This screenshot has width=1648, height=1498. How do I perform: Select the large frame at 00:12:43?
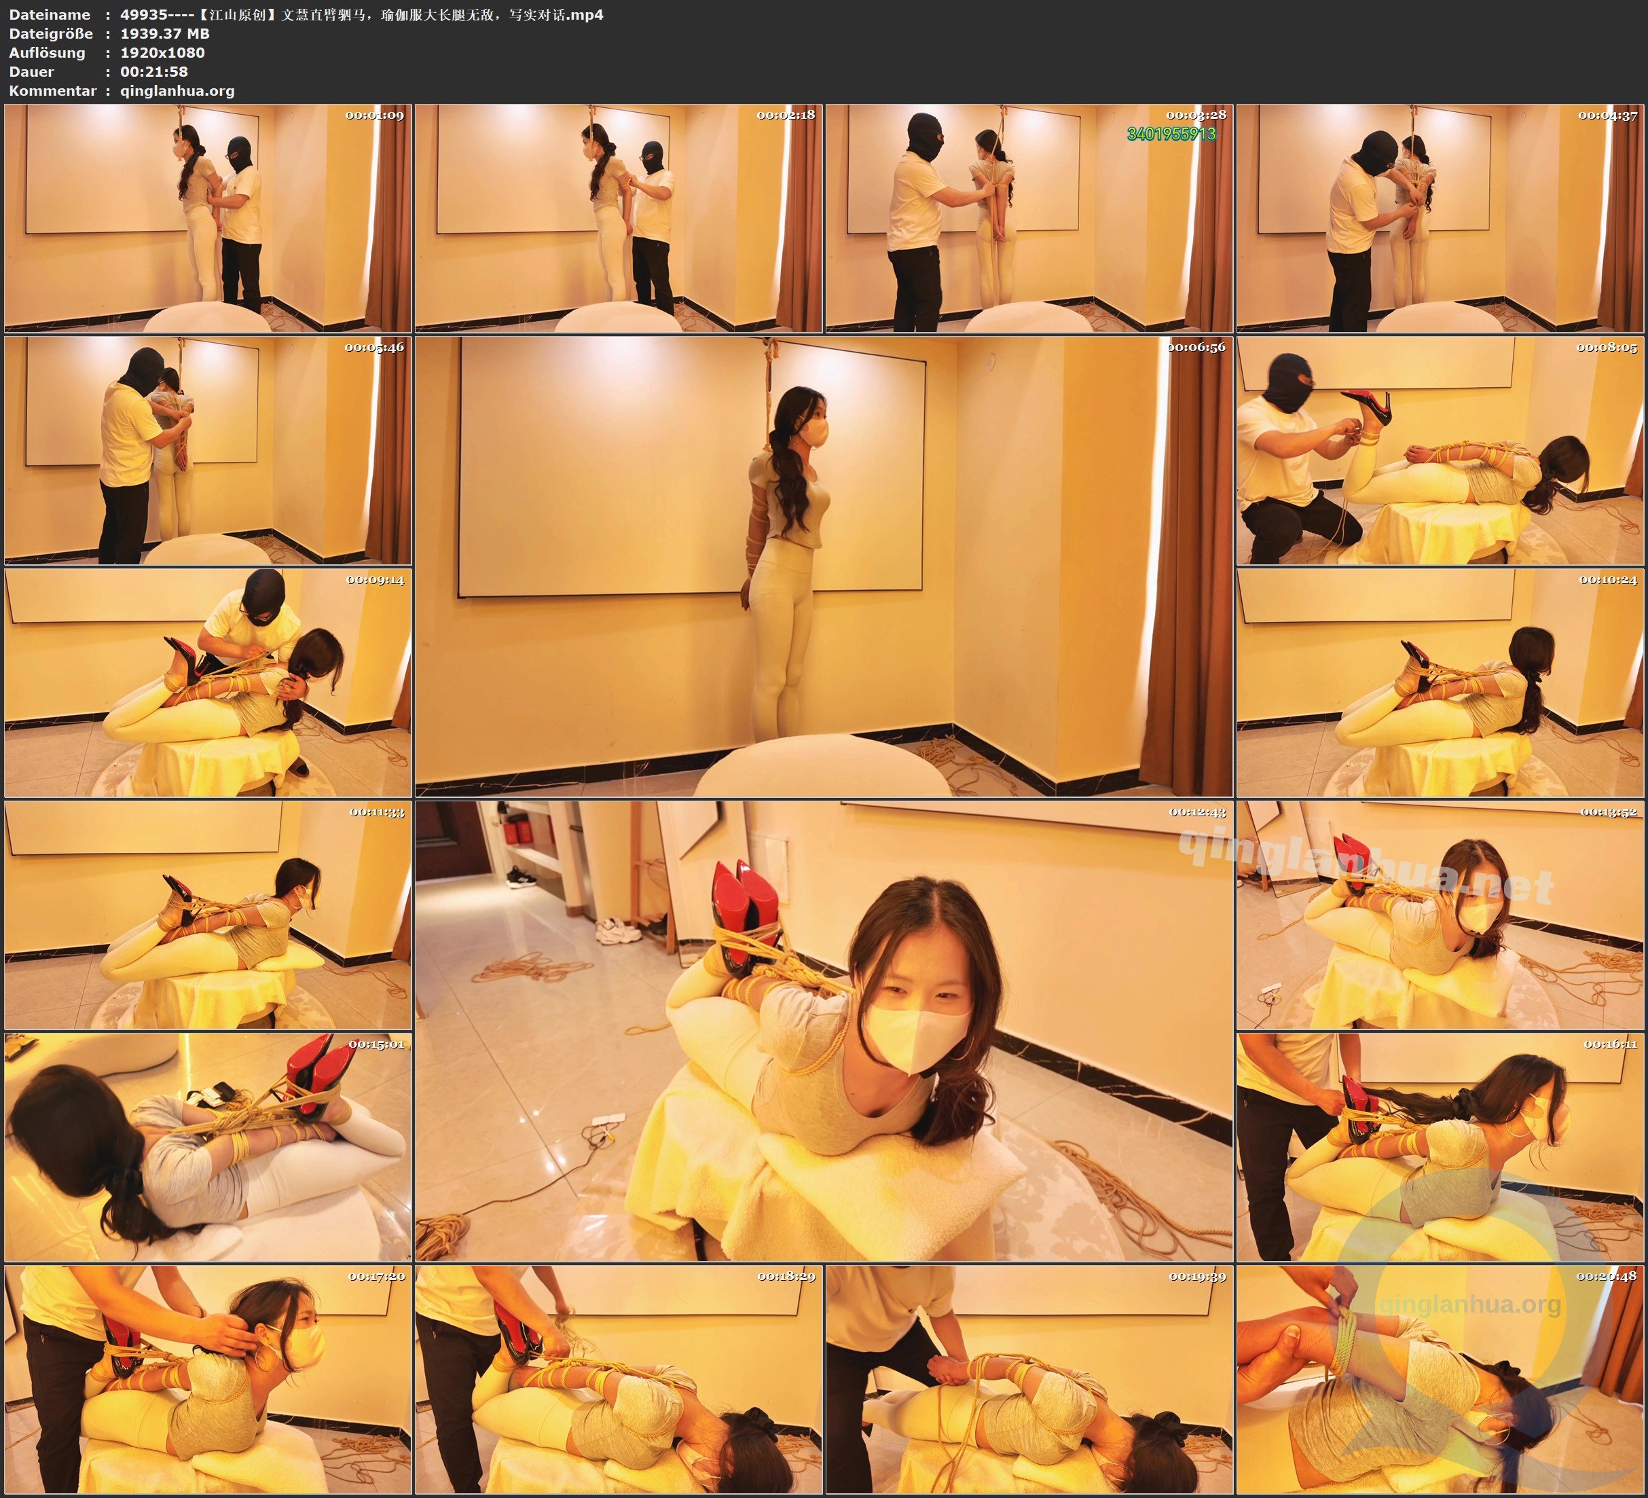[823, 1030]
